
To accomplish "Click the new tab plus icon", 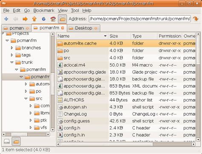I will click(6, 19).
